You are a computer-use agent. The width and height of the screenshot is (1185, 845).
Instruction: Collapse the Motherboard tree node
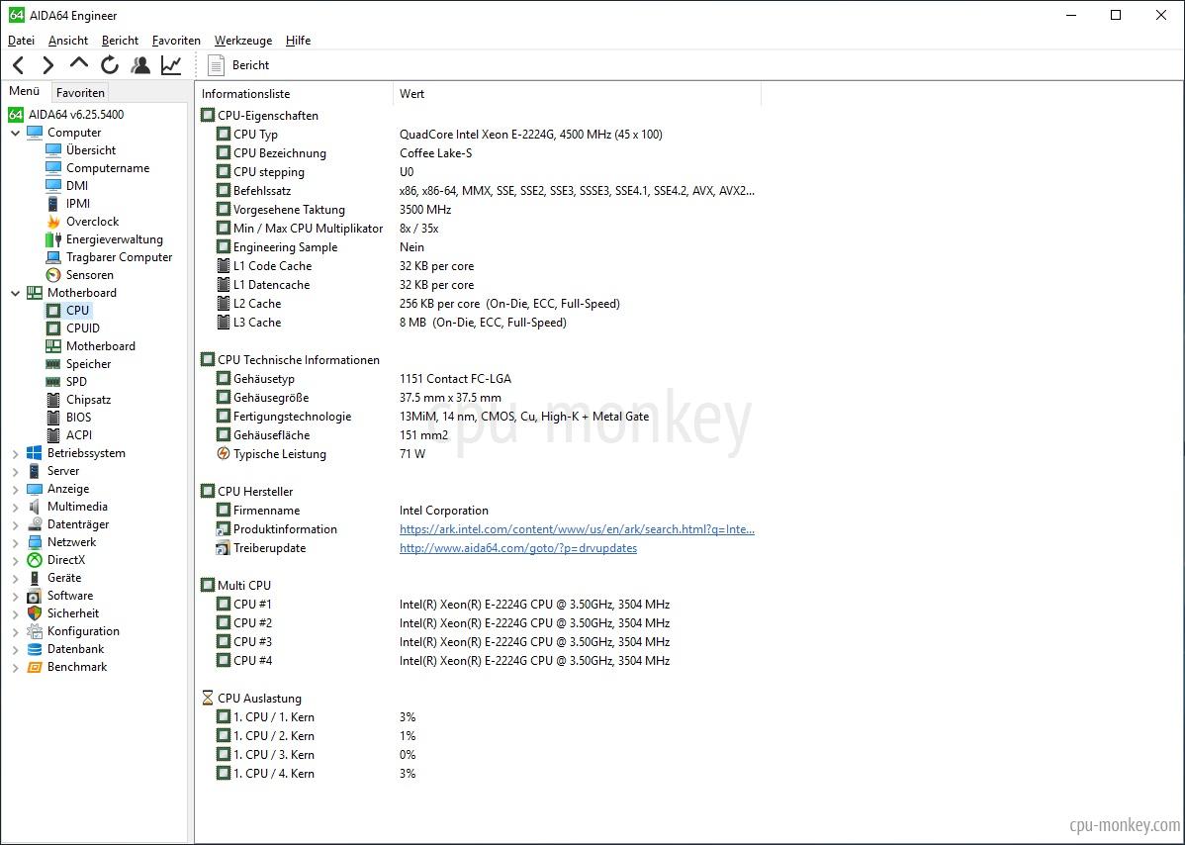pyautogui.click(x=15, y=293)
